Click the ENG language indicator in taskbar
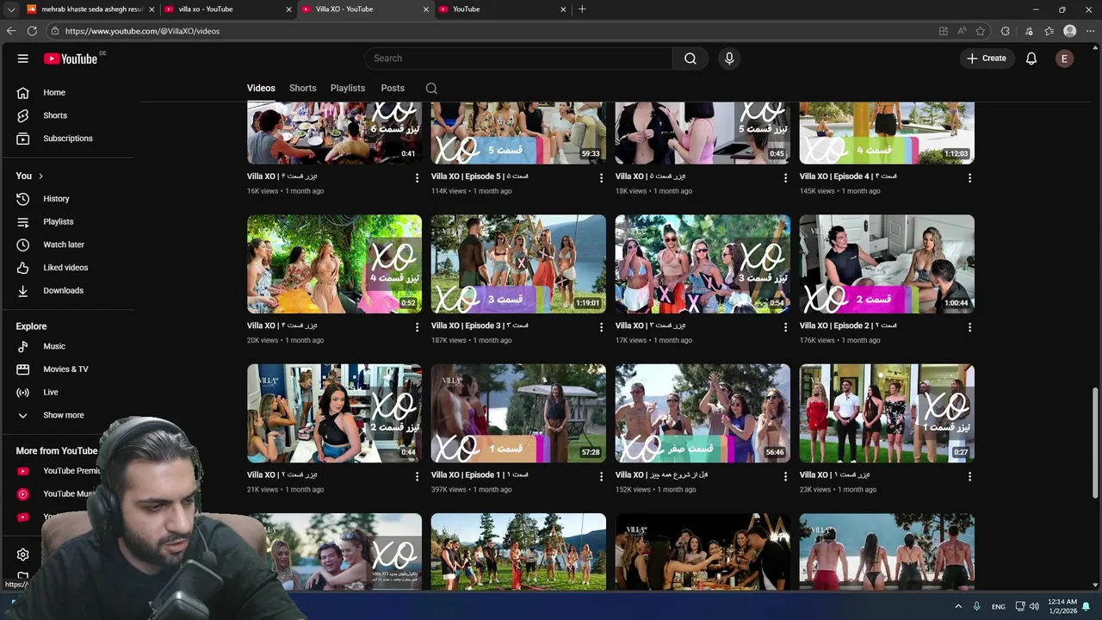The height and width of the screenshot is (620, 1102). tap(999, 606)
